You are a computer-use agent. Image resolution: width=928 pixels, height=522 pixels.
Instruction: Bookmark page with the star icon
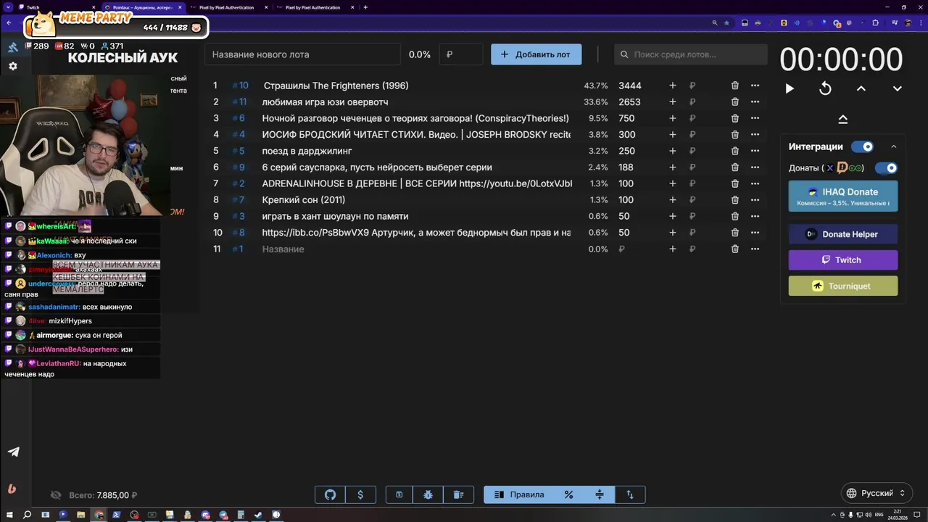click(726, 22)
